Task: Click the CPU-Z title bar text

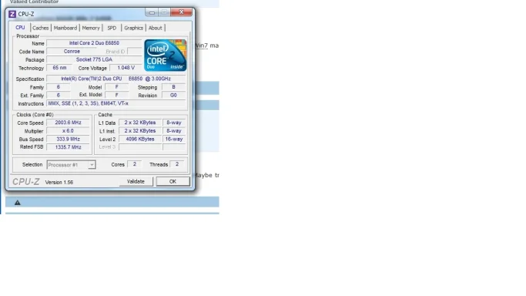Action: point(26,14)
